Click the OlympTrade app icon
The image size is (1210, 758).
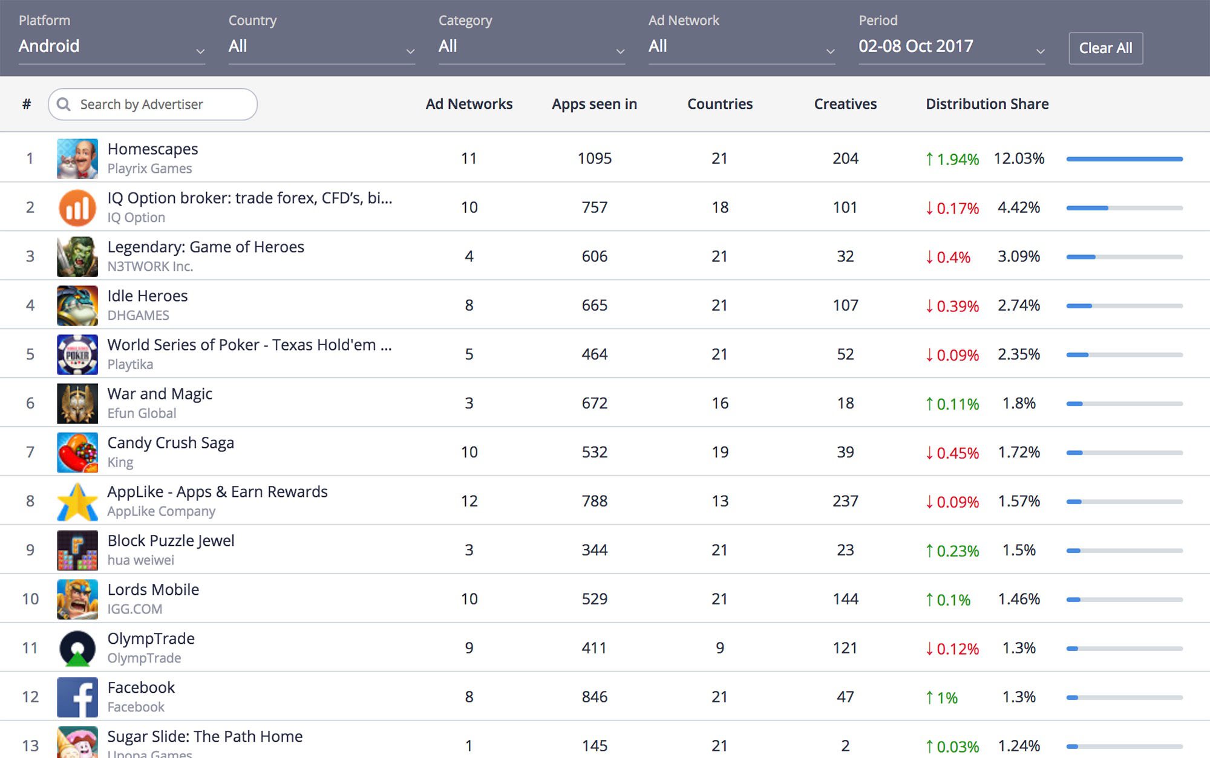77,649
